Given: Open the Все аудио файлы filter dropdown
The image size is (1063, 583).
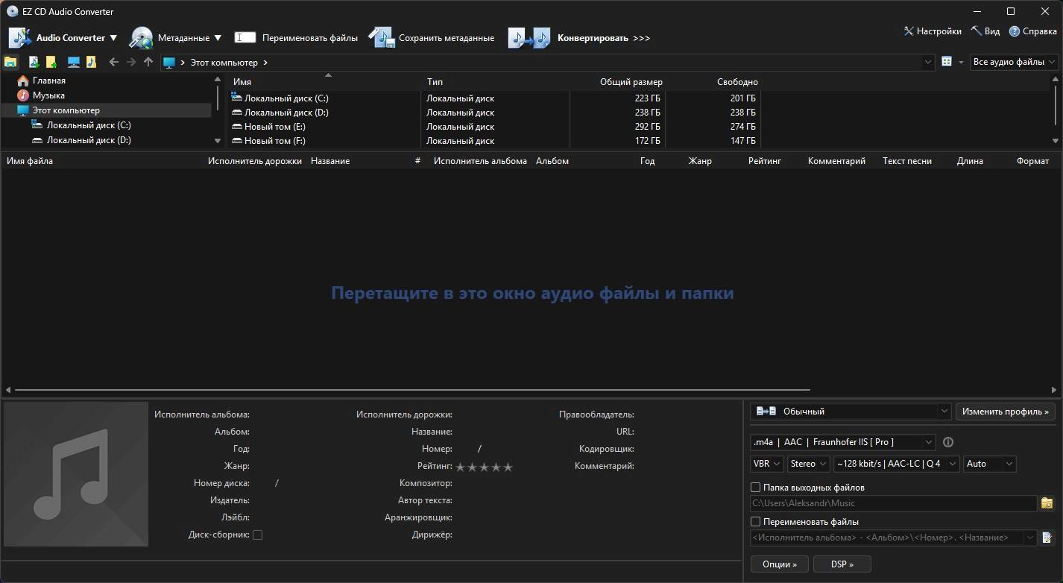Looking at the screenshot, I should pos(1015,62).
